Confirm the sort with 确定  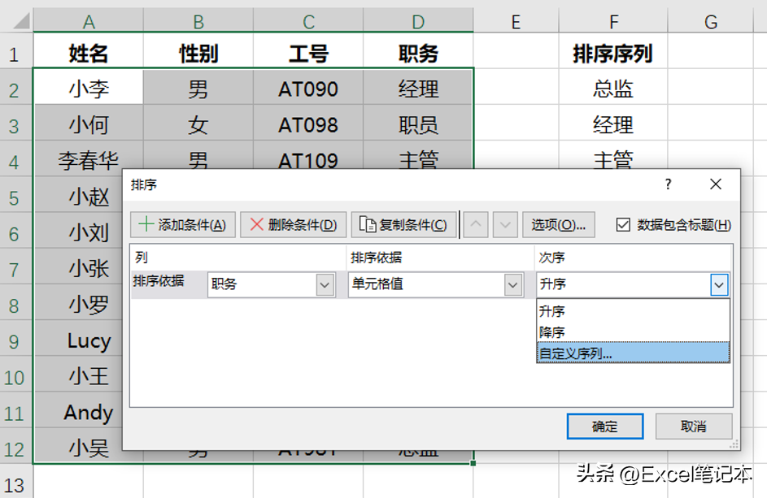[x=605, y=427]
